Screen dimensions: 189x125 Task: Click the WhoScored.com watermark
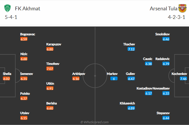click(x=94, y=122)
